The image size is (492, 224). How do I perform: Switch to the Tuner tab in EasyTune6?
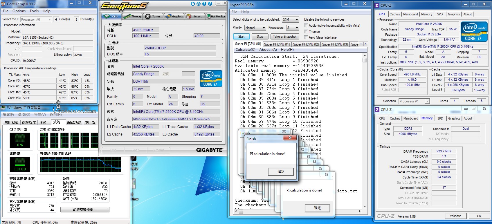point(153,16)
